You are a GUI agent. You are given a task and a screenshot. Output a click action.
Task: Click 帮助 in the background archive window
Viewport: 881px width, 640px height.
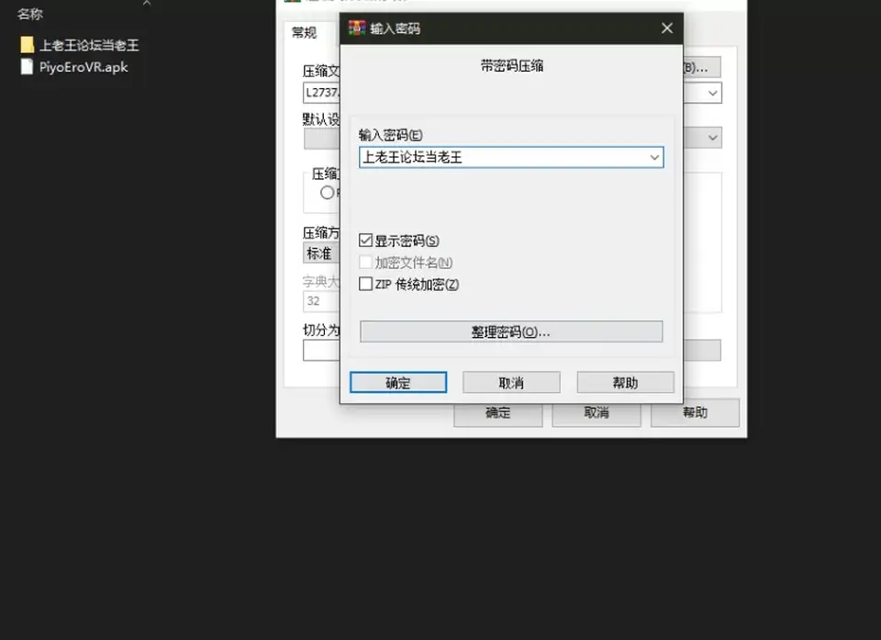click(695, 413)
